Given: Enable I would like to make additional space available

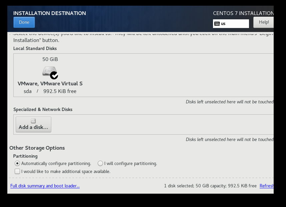Looking at the screenshot, I should 17,171.
